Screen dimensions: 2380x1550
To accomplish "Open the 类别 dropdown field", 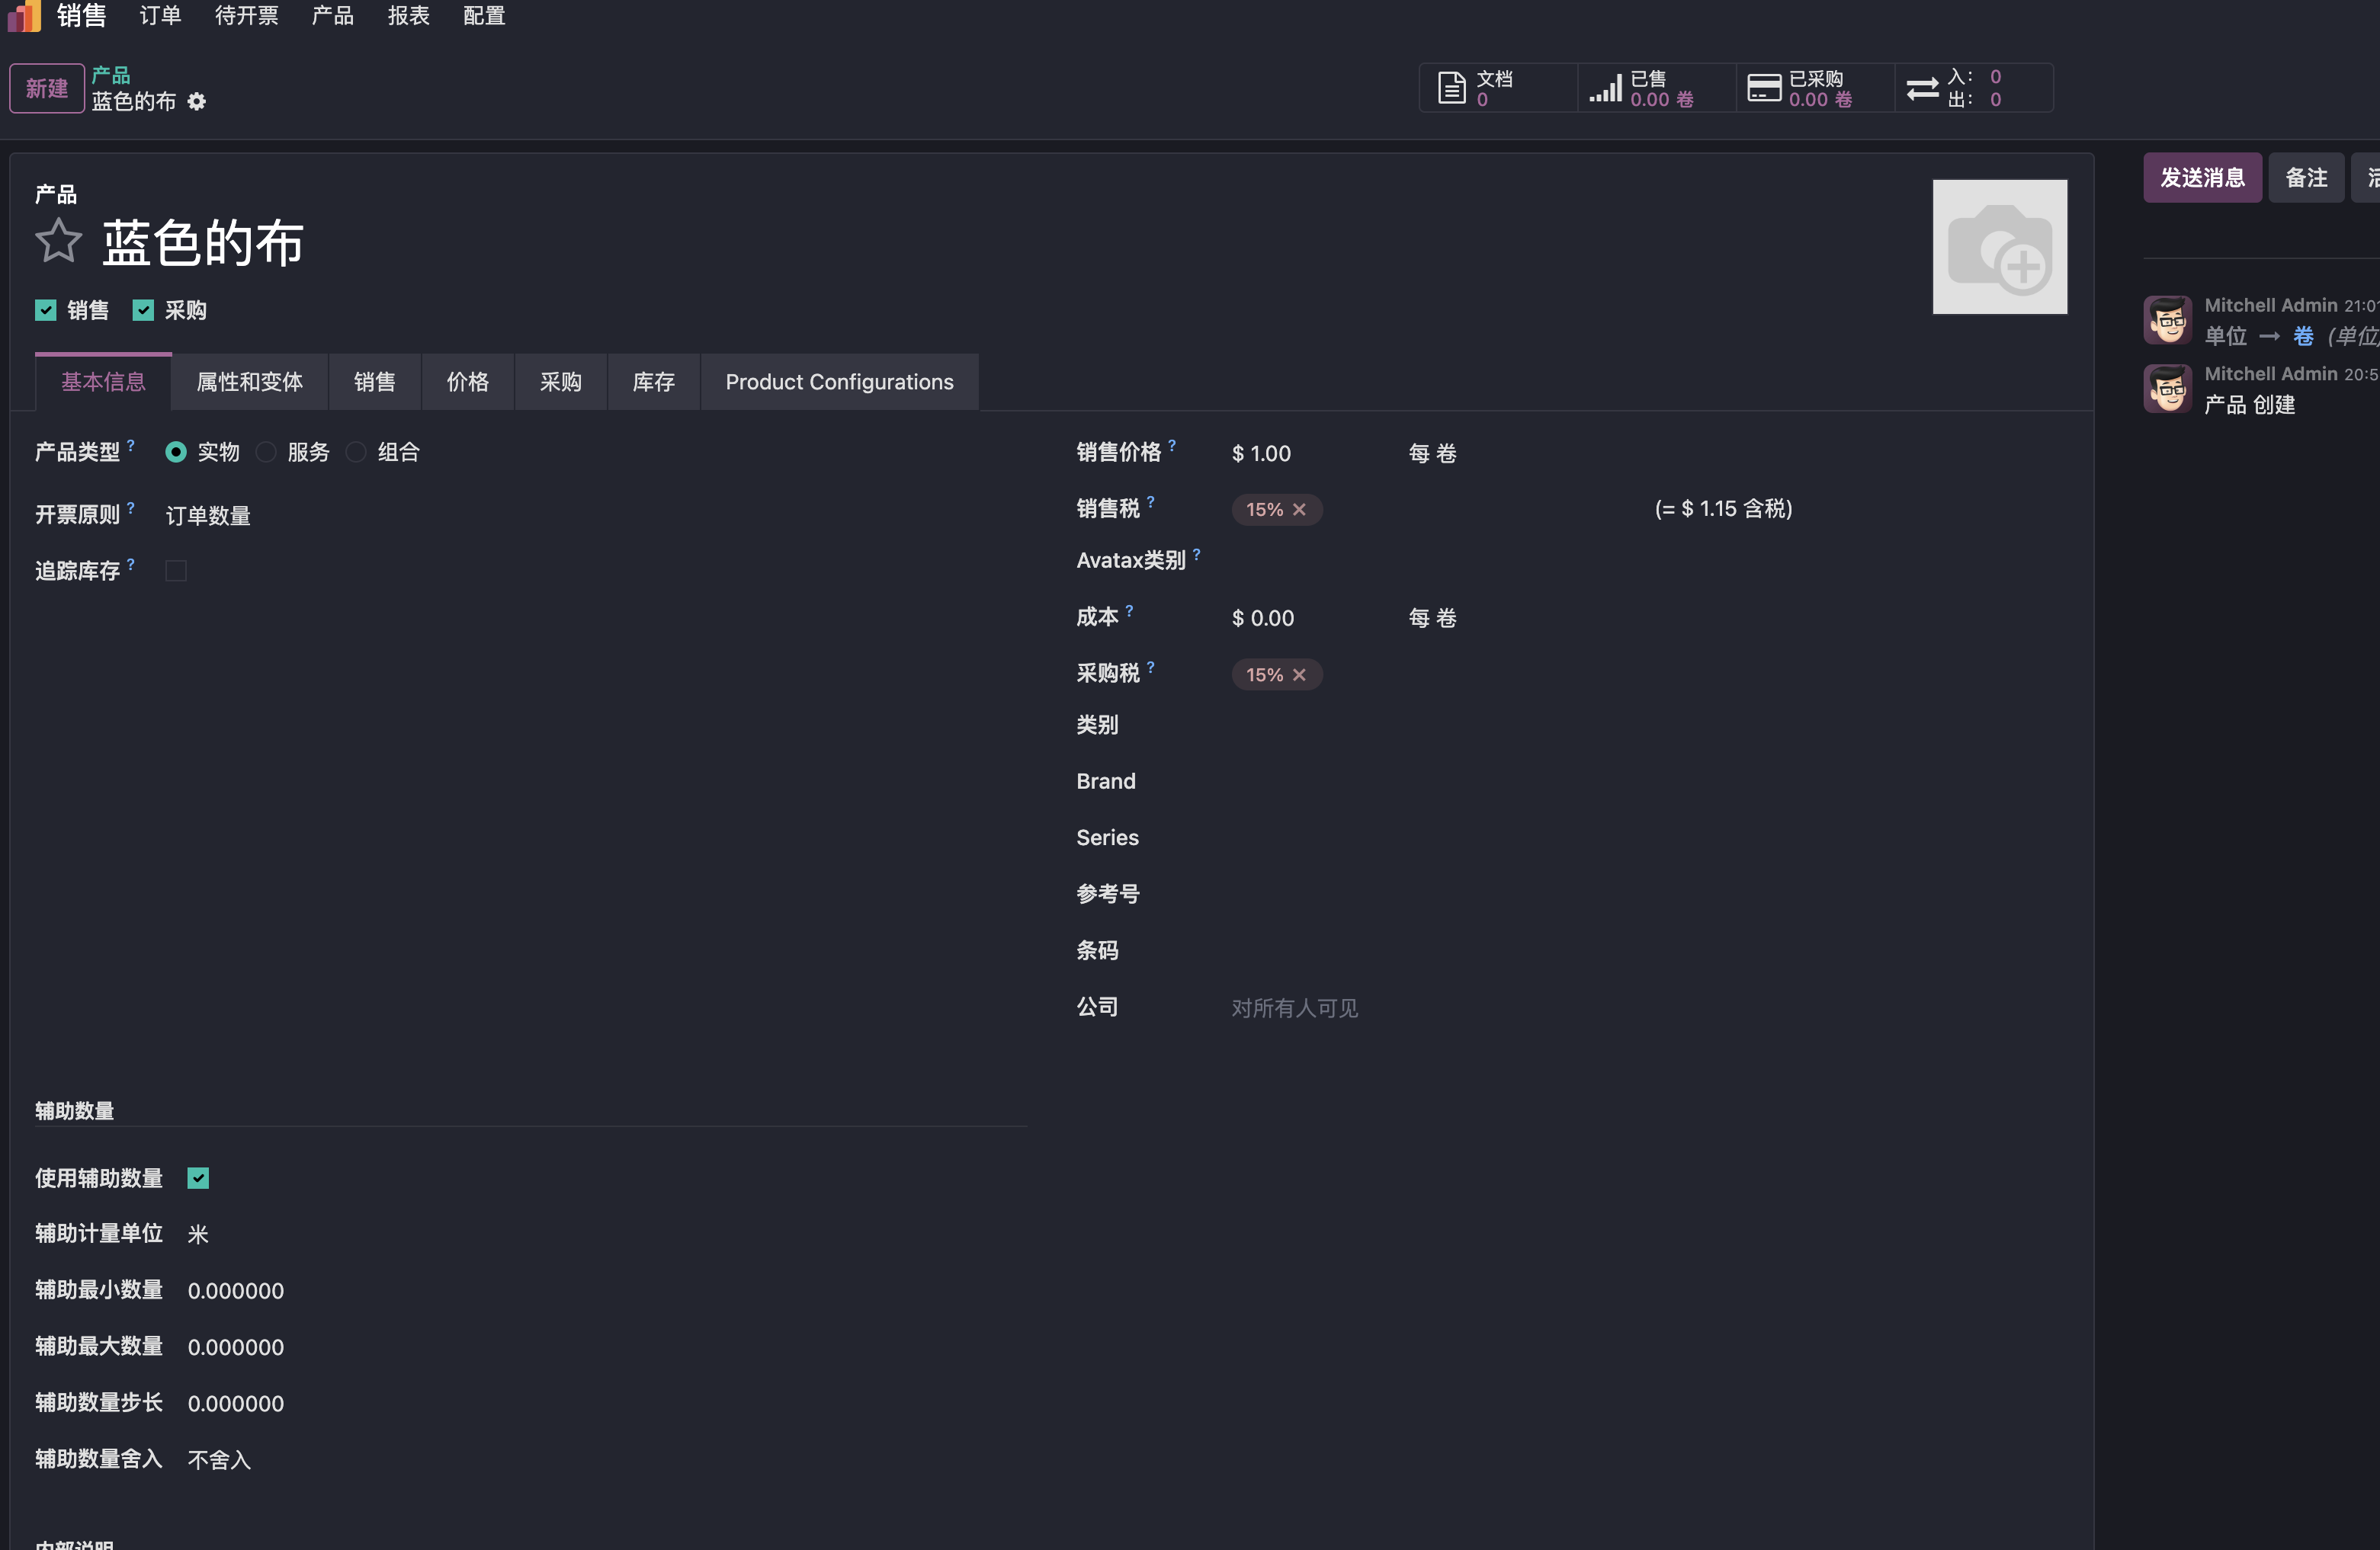I will 1648,725.
